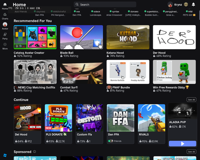Click the Katana Hood title text
The width and height of the screenshot is (200, 160).
[x=115, y=53]
